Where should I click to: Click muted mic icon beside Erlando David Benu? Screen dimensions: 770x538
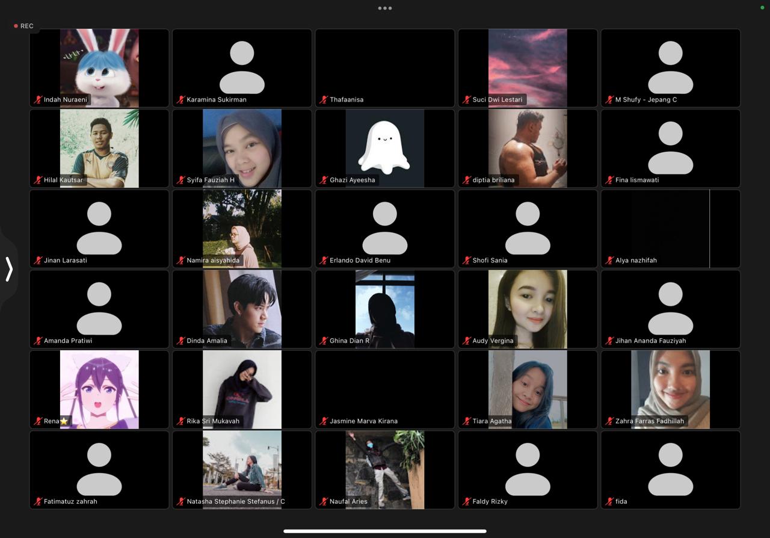point(324,261)
